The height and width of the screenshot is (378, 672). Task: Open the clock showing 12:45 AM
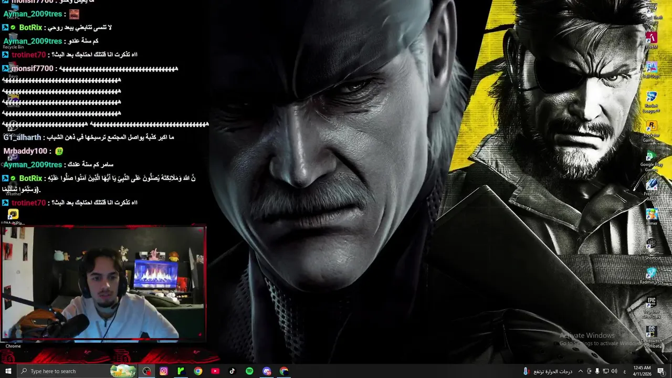(x=642, y=371)
